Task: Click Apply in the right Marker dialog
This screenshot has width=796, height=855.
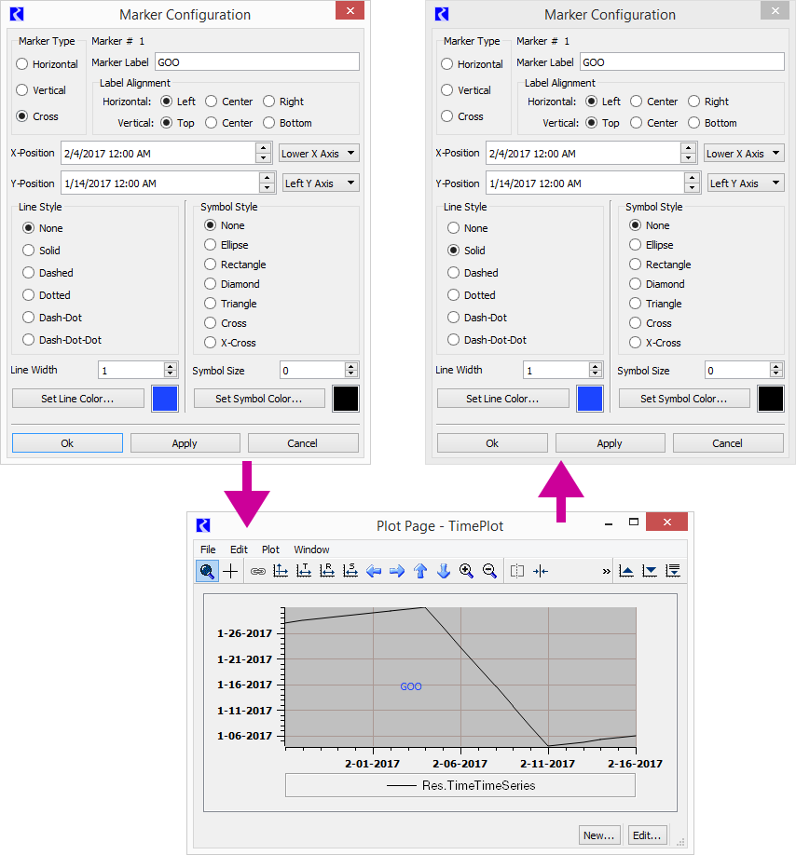Action: pos(610,443)
